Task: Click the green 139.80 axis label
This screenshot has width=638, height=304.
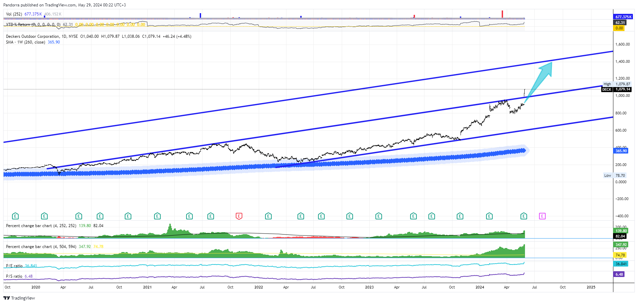Action: tap(621, 231)
